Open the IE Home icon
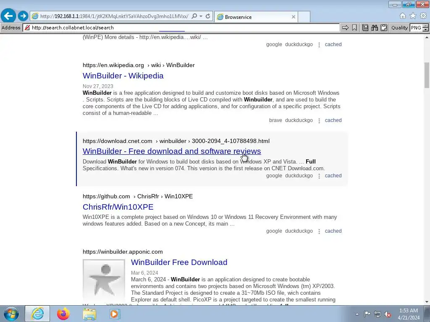Screen dimensions: 430x322 pyautogui.click(x=403, y=16)
